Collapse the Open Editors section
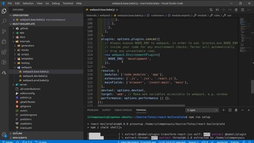The width and height of the screenshot is (254, 143). click(x=46, y=15)
